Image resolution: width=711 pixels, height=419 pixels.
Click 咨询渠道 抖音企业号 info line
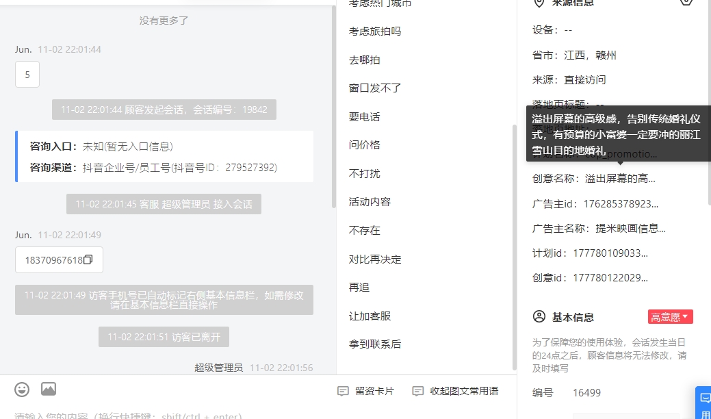(153, 168)
